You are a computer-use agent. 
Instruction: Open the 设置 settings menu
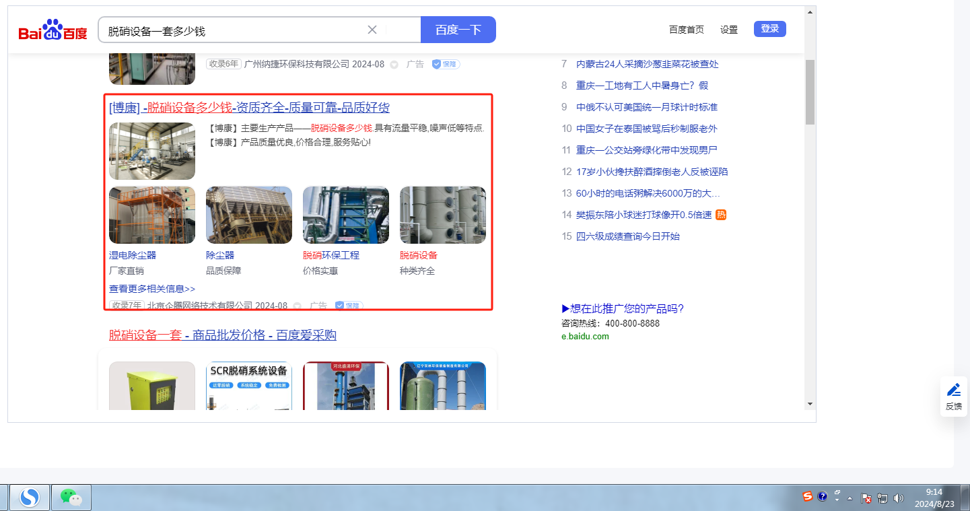point(729,30)
